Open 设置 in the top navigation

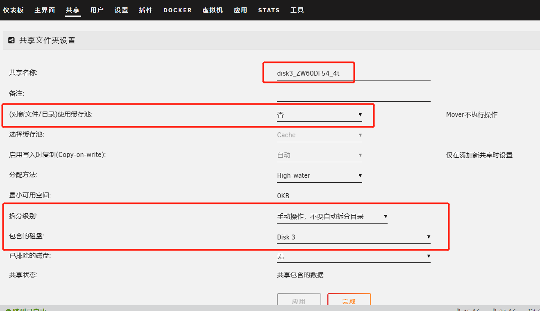click(x=121, y=10)
